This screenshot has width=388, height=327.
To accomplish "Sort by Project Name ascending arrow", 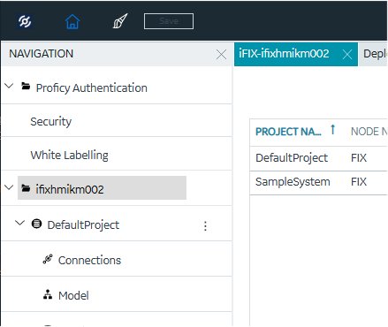I will point(333,129).
